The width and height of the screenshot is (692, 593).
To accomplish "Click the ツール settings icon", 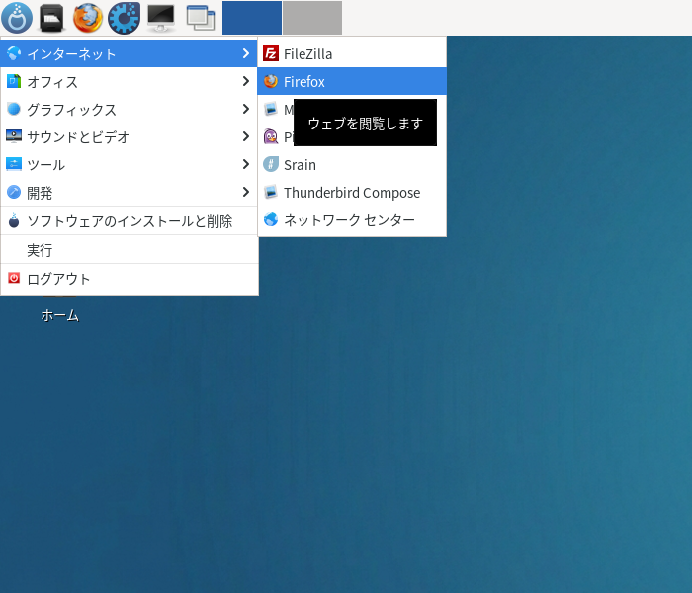I will pos(14,164).
